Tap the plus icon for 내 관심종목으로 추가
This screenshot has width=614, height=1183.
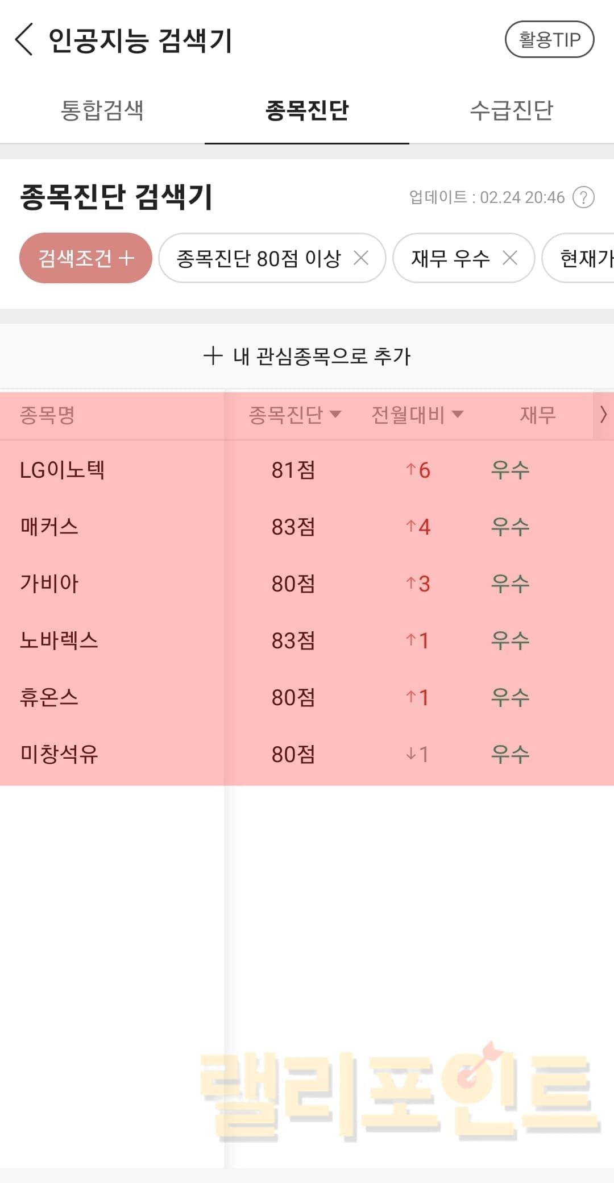coord(213,356)
